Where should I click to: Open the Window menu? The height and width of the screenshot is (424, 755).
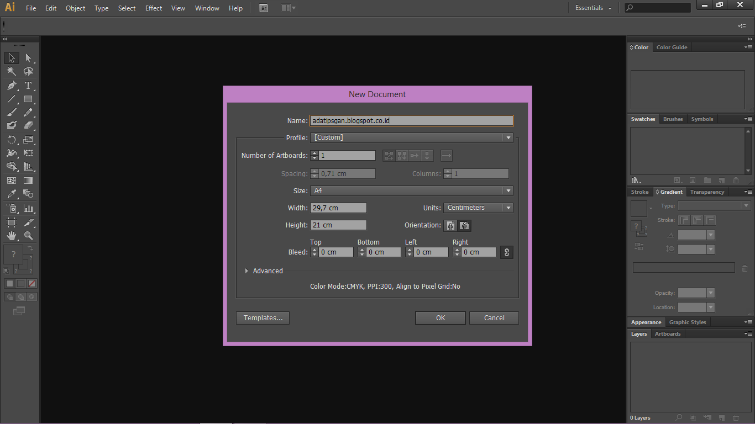(207, 8)
